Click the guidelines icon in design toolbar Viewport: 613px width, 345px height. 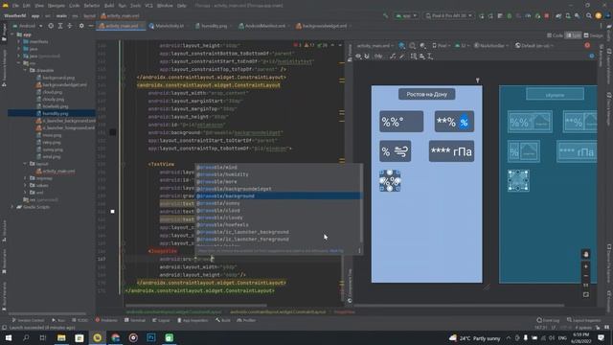pyautogui.click(x=430, y=57)
